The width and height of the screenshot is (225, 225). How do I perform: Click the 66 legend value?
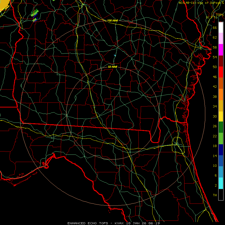(x=215, y=27)
